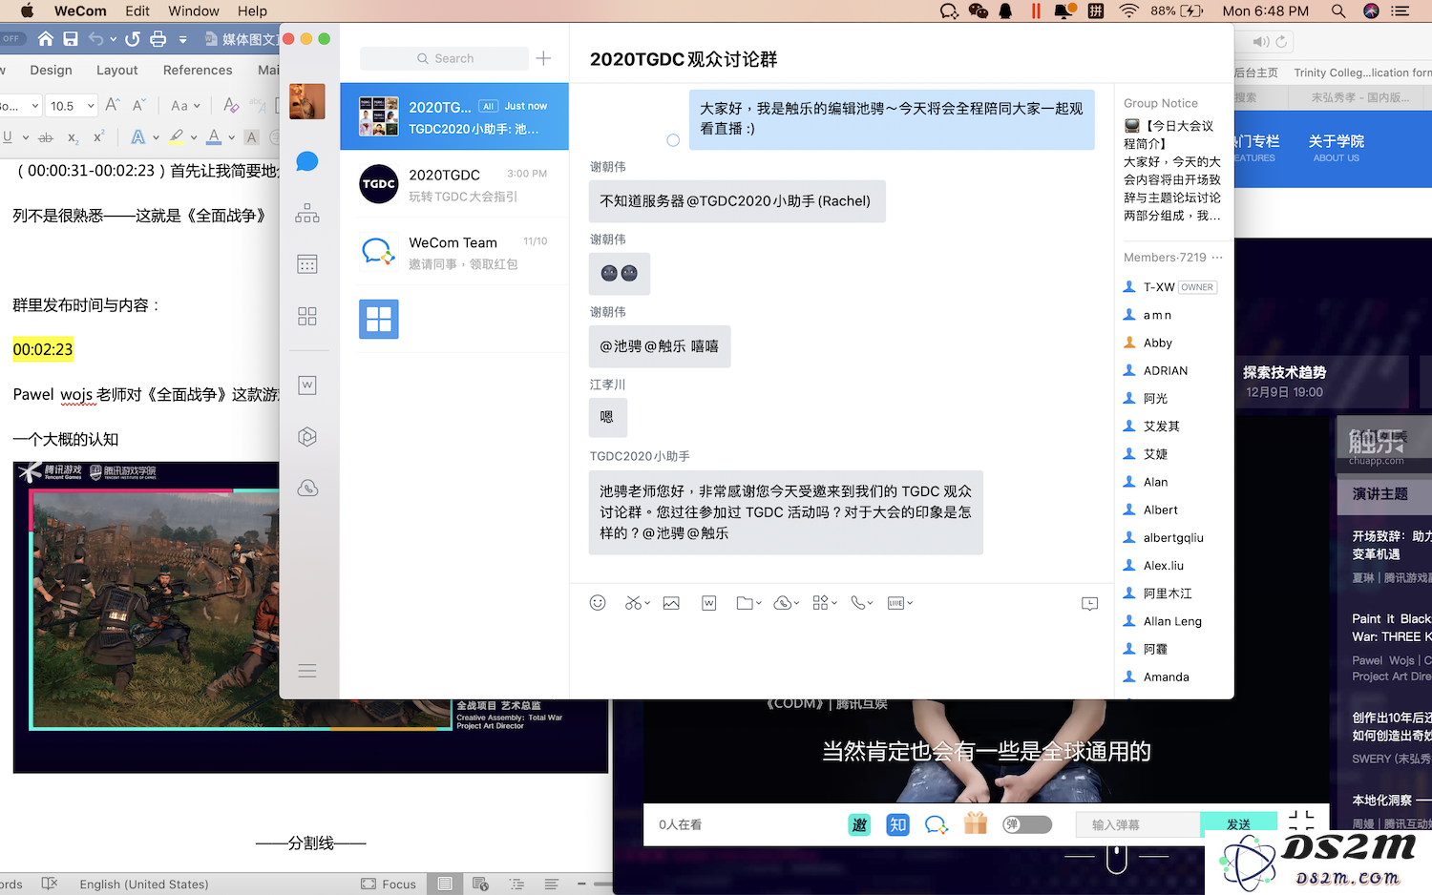This screenshot has width=1432, height=895.
Task: Click the Home icon in Word toolbar
Action: coord(46,39)
